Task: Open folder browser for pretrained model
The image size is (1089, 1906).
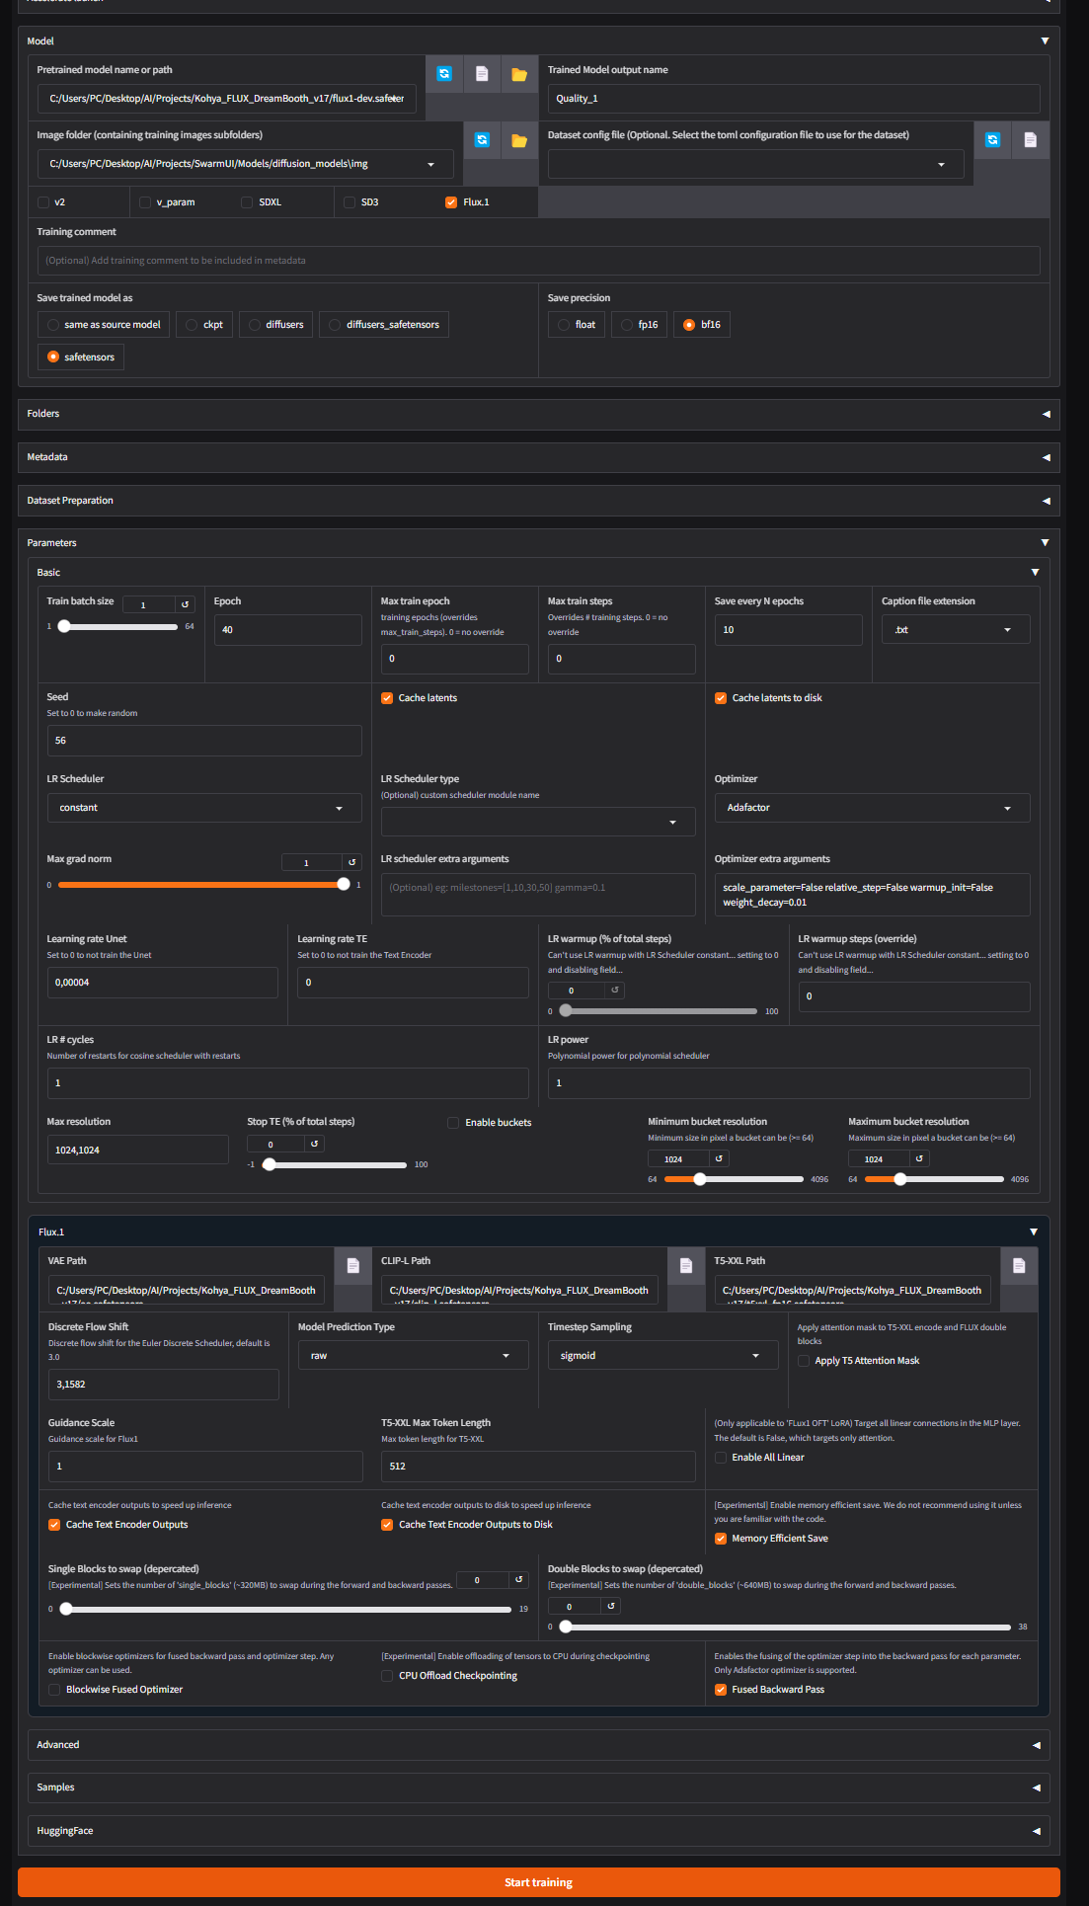Action: (519, 74)
